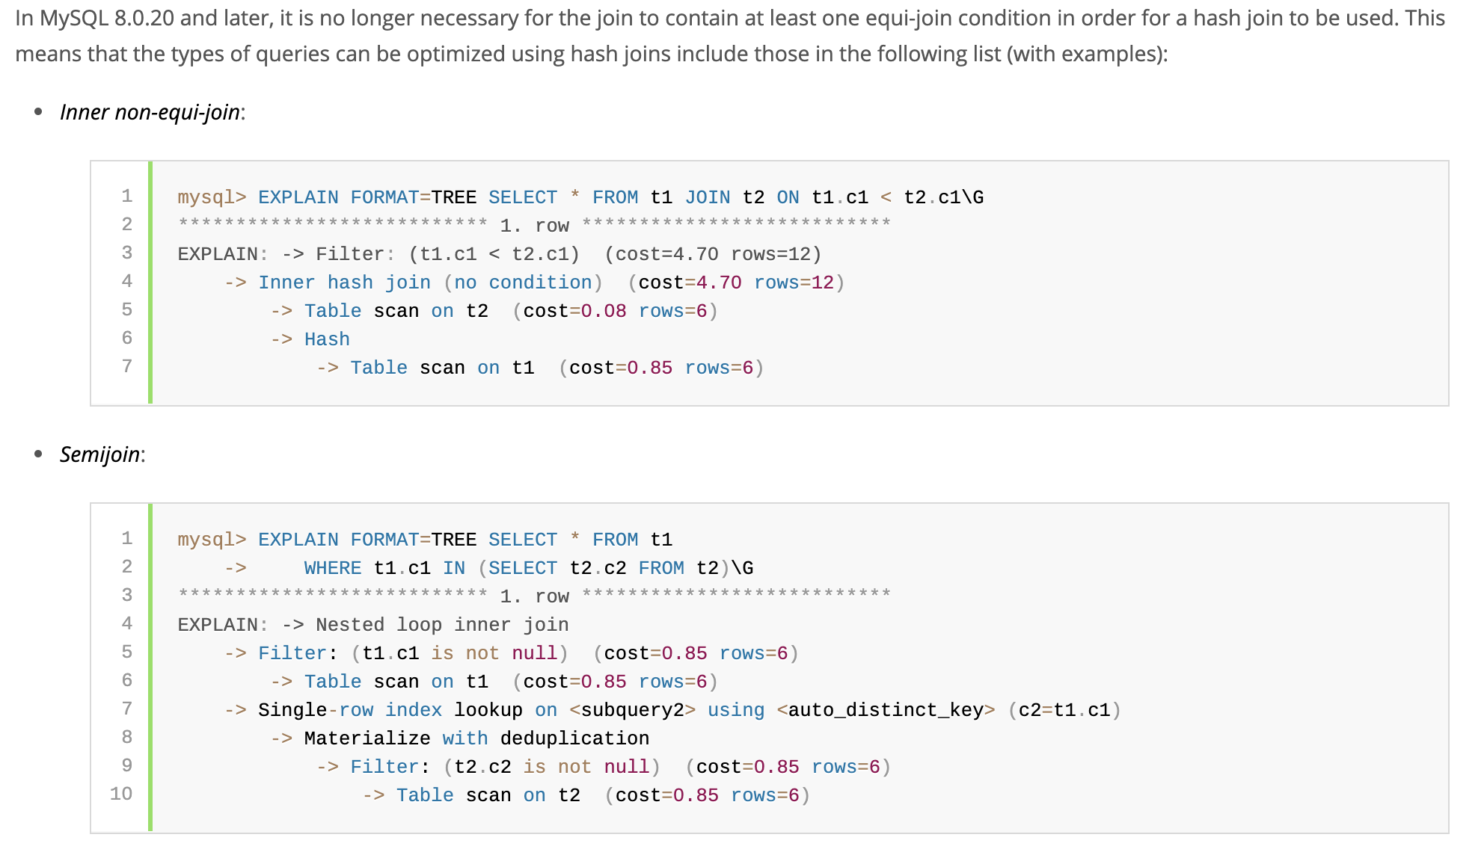Click line number 7 in first code block
The image size is (1484, 867).
click(127, 366)
